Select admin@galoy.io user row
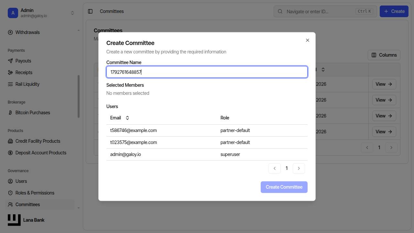Image resolution: width=414 pixels, height=233 pixels. (x=207, y=154)
